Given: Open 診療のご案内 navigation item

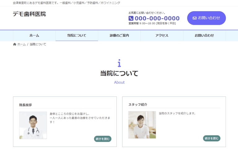Looking at the screenshot, I should (119, 36).
